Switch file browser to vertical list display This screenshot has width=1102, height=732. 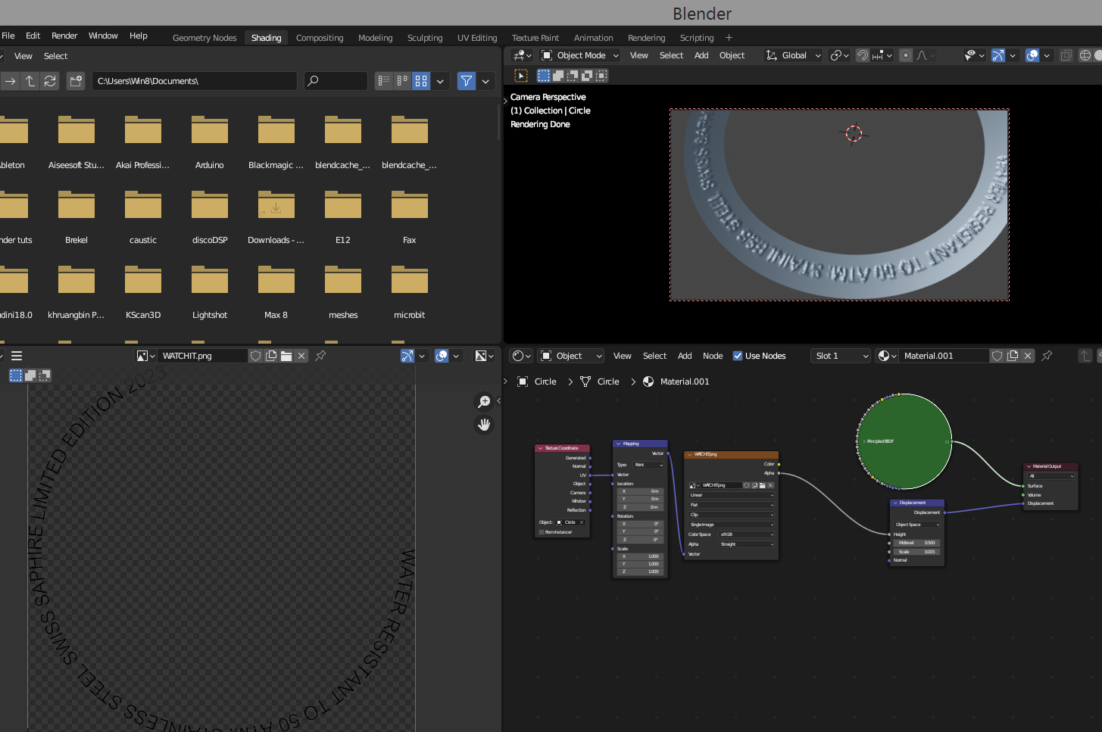coord(384,81)
